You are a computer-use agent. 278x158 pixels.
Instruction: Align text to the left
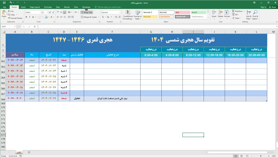[58, 17]
